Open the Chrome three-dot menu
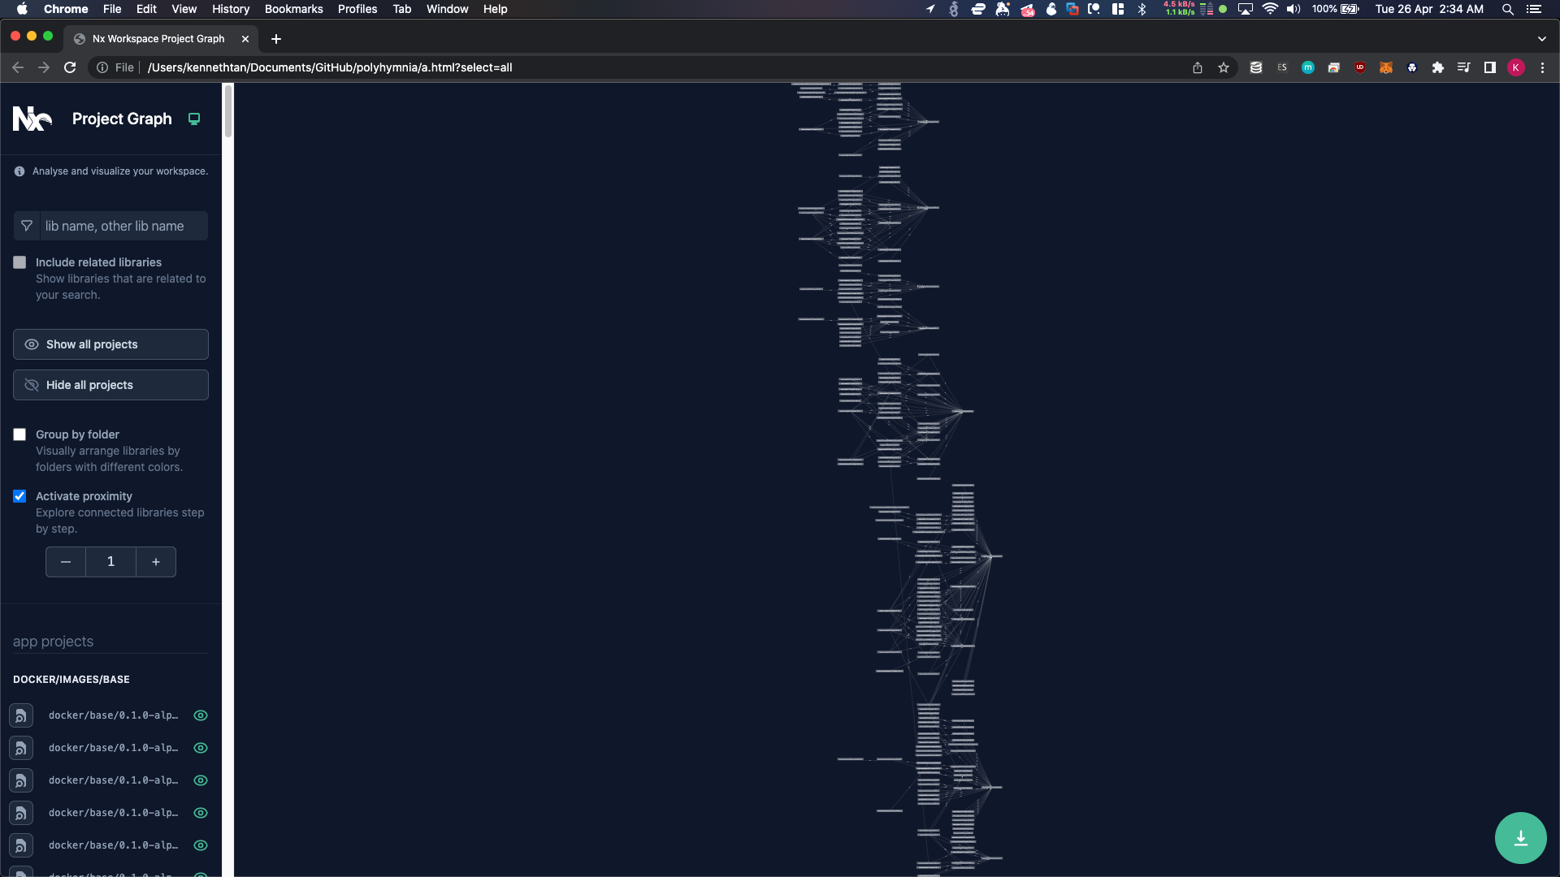Screen dimensions: 1560x877 tap(1541, 67)
